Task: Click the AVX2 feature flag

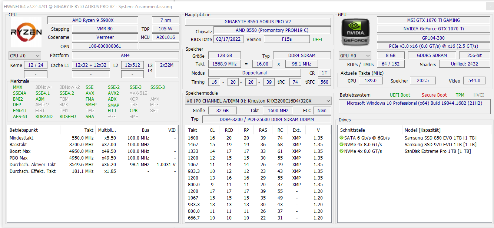Action: coord(113,93)
